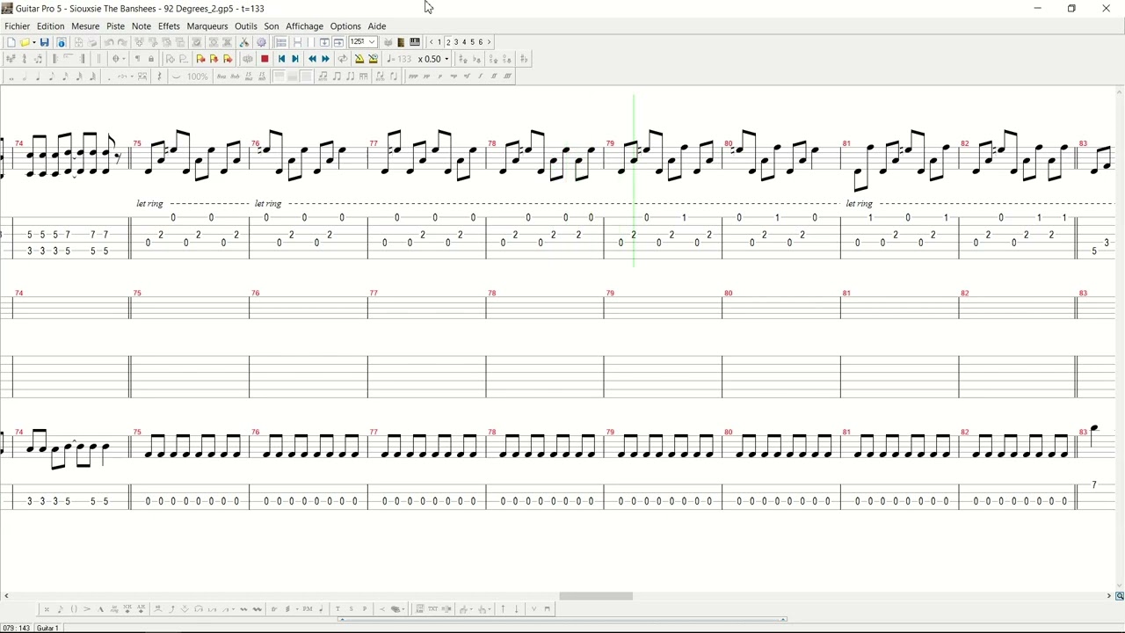Screen dimensions: 1125x633
Task: Show the guitar fretboard view icon
Action: pos(401,42)
